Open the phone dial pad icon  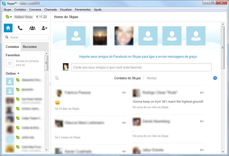(20, 28)
